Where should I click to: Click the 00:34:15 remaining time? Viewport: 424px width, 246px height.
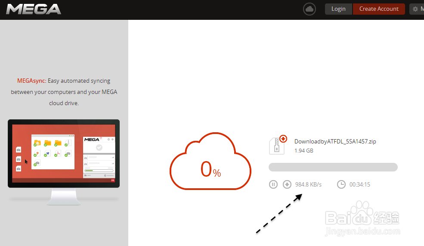tap(359, 184)
